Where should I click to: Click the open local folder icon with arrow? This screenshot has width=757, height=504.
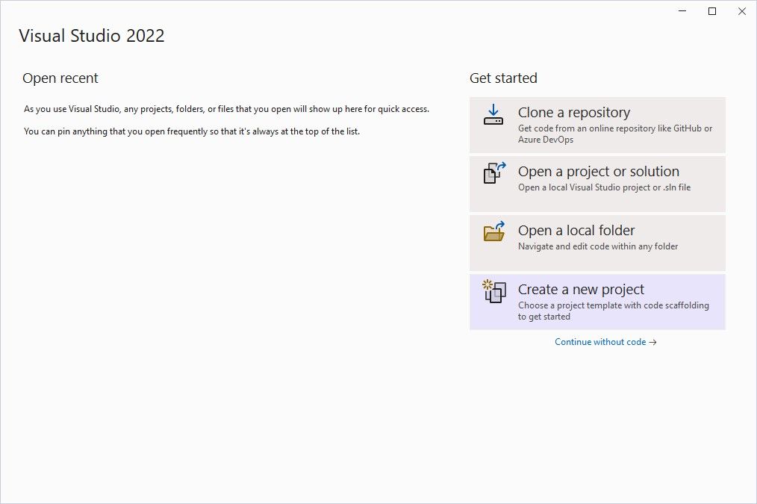coord(493,233)
